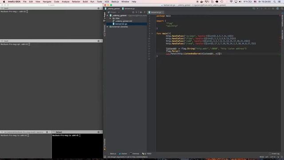Open the Basis.js bottom tool window

click(x=113, y=154)
